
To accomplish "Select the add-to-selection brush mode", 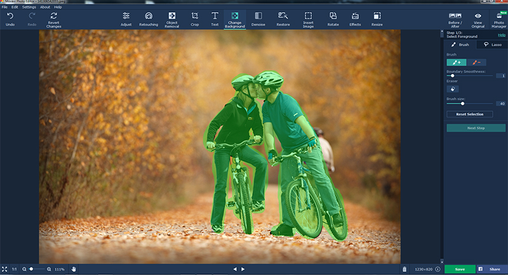I will [456, 62].
